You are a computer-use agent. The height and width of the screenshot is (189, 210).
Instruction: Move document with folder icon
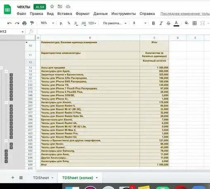coord(60,7)
